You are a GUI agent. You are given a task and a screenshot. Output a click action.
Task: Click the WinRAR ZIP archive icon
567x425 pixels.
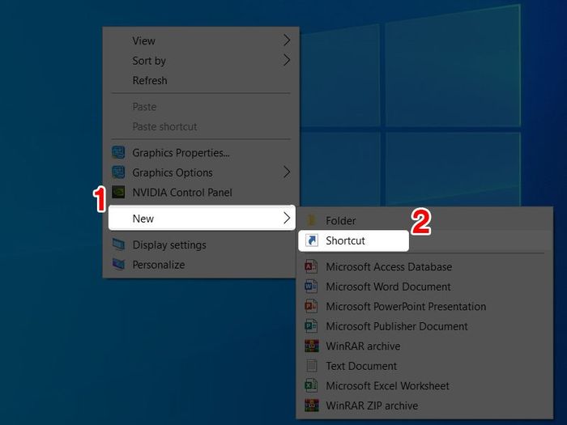click(312, 406)
